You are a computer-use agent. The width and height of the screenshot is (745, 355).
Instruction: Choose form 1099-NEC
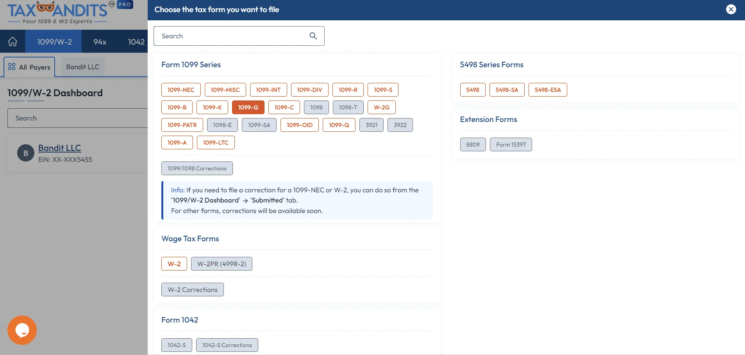(181, 90)
